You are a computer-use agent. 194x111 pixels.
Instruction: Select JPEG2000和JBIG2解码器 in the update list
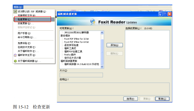coord(76,32)
